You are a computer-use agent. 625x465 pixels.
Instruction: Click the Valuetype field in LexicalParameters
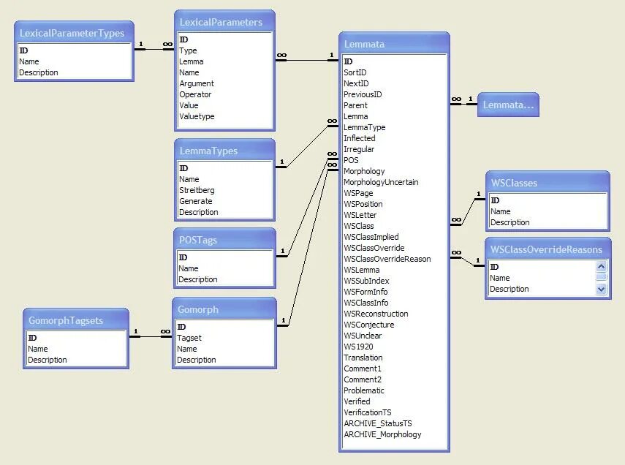[x=225, y=116]
